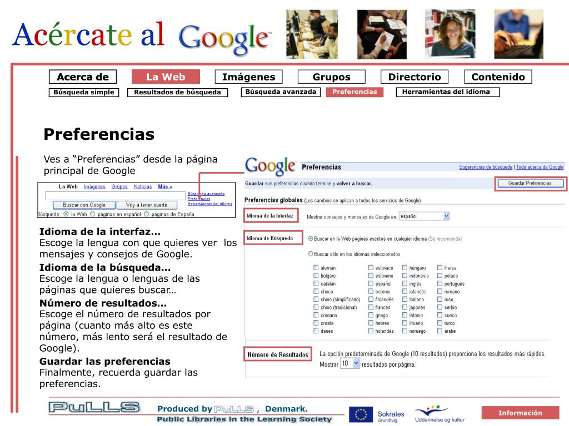Select the La Web tab
569x426 pixels.
pos(166,77)
